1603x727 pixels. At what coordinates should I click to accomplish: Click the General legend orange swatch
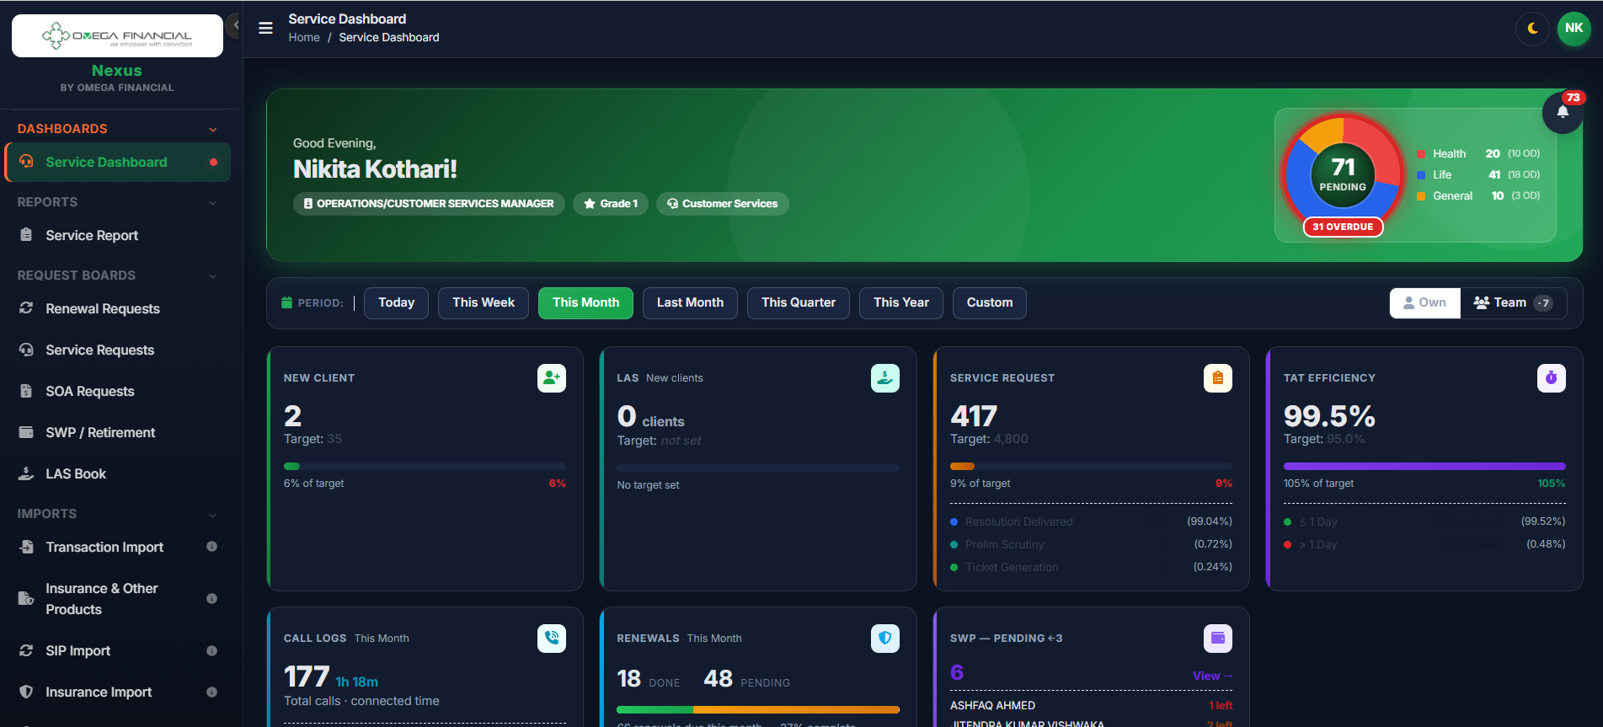click(1421, 196)
